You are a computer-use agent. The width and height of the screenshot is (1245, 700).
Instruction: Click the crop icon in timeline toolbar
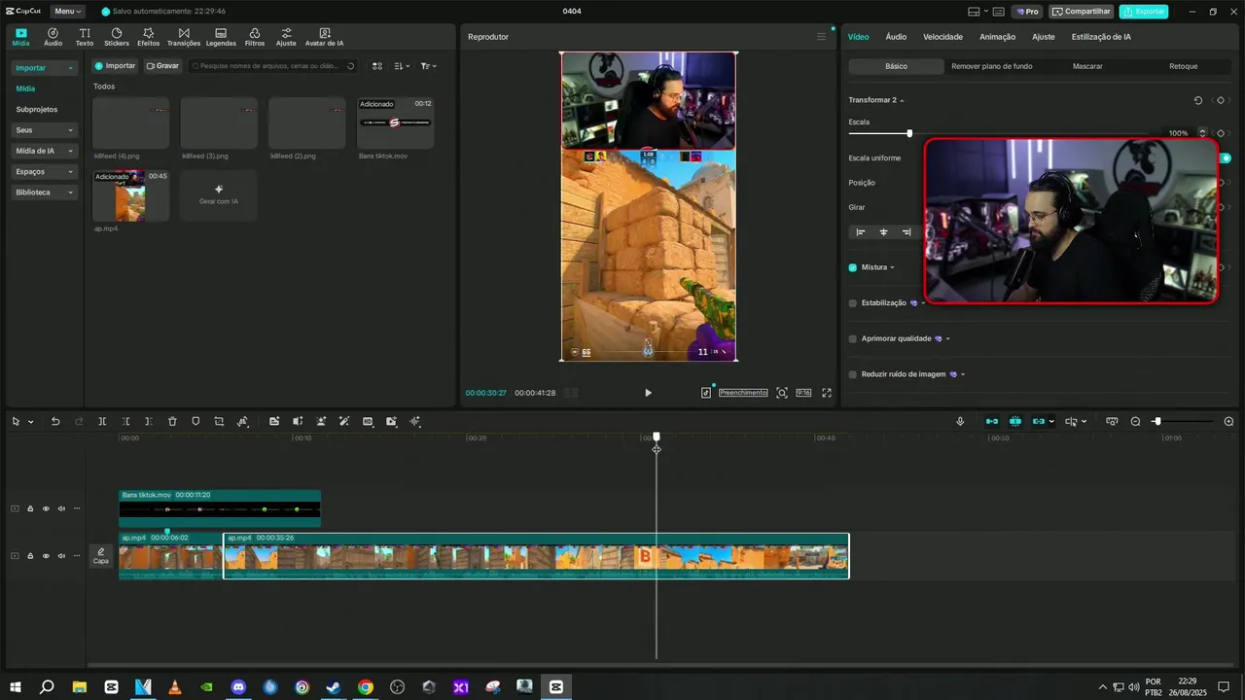coord(219,421)
